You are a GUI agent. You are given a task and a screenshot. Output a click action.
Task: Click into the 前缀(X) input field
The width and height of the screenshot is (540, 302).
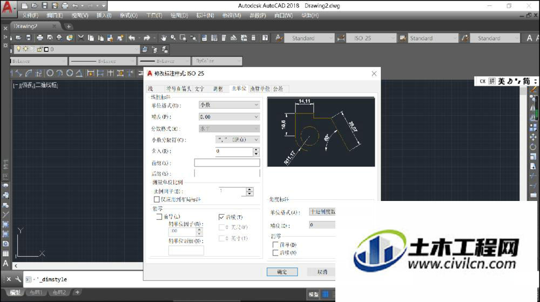click(227, 163)
